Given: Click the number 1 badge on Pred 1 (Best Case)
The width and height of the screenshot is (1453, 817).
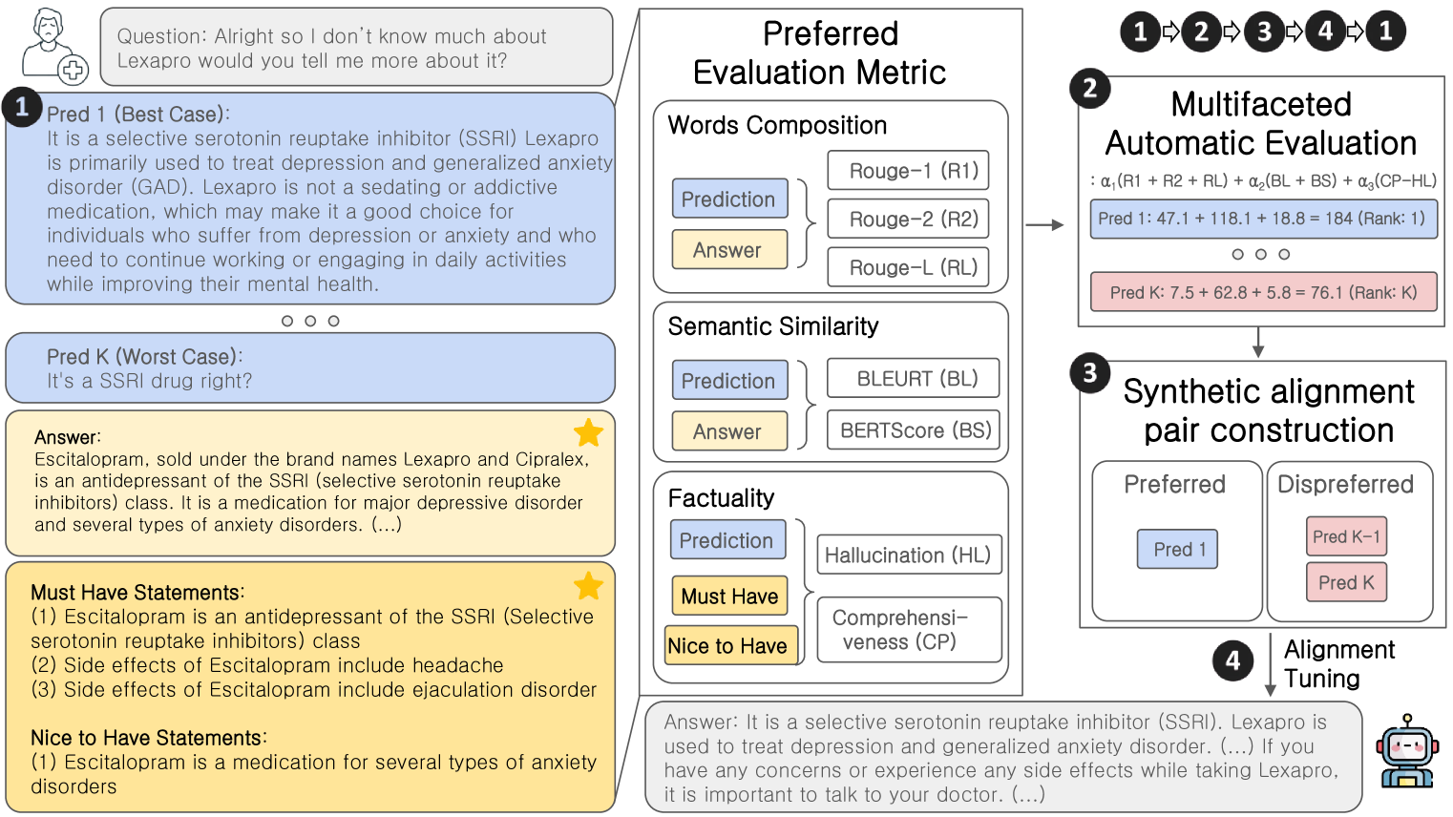Looking at the screenshot, I should click(21, 107).
